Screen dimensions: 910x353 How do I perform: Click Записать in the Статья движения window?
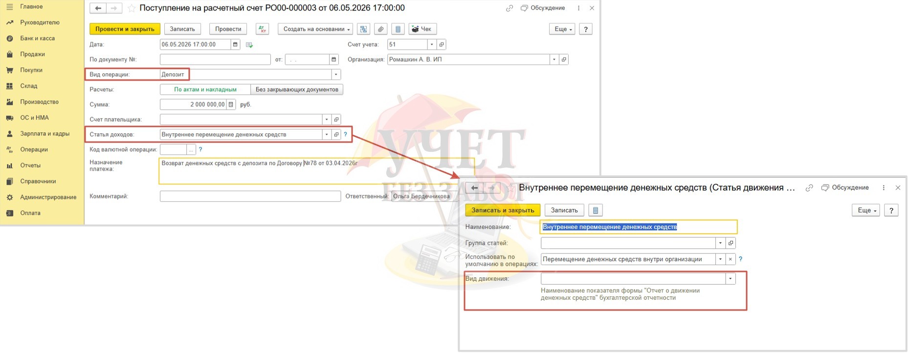[x=564, y=210]
